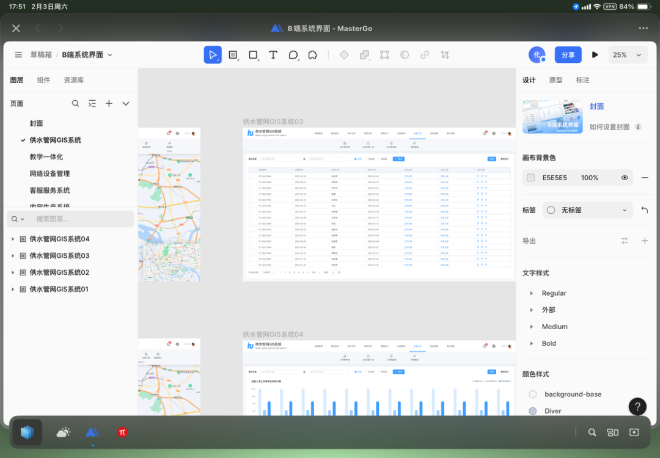Select the 无标签 label radio circle

point(551,210)
